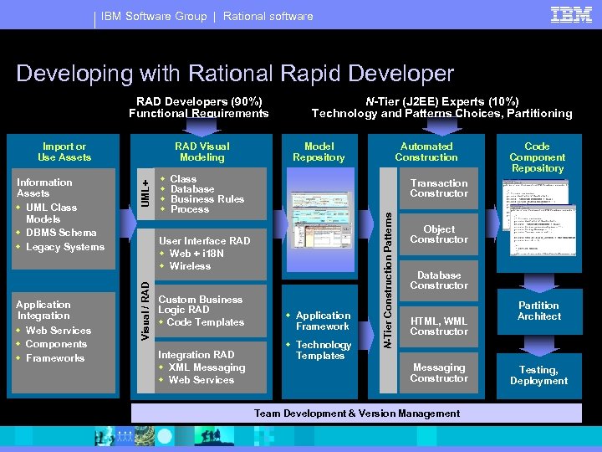Click the 'Functional Requirements' text
Image resolution: width=602 pixels, height=452 pixels.
pos(199,113)
